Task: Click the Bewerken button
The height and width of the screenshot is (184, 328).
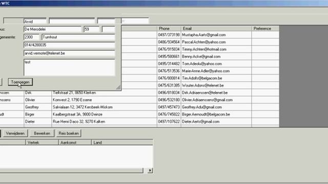Action: pos(42,133)
